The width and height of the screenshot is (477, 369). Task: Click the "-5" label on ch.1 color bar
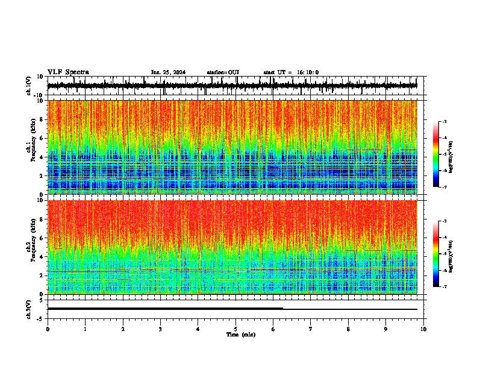coord(444,154)
